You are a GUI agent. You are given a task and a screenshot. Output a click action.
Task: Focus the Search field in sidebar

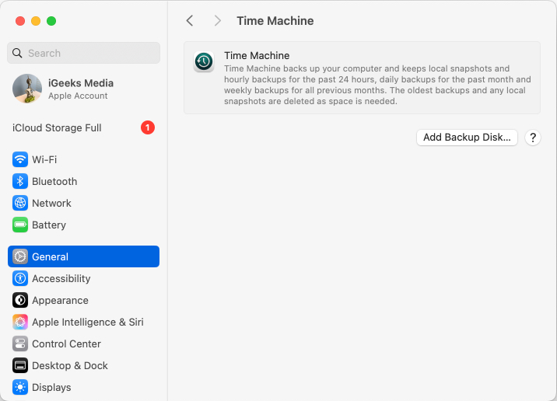point(84,53)
